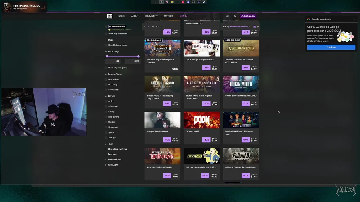This screenshot has width=360, height=202.
Task: Tick the Early access filter
Action: point(106,90)
